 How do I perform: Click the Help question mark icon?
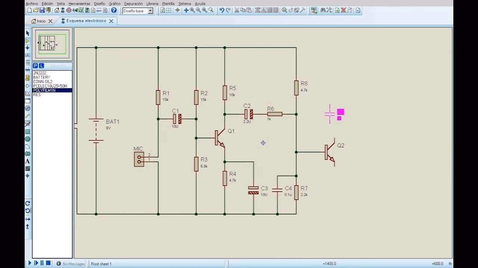pyautogui.click(x=114, y=10)
